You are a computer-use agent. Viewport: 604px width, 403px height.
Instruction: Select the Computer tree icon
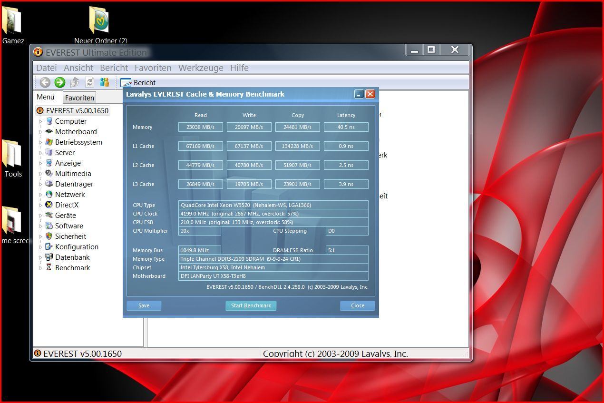tap(49, 121)
